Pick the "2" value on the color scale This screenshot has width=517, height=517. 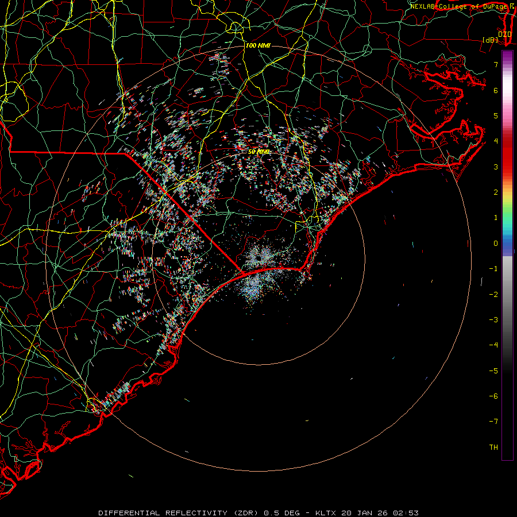pos(496,192)
